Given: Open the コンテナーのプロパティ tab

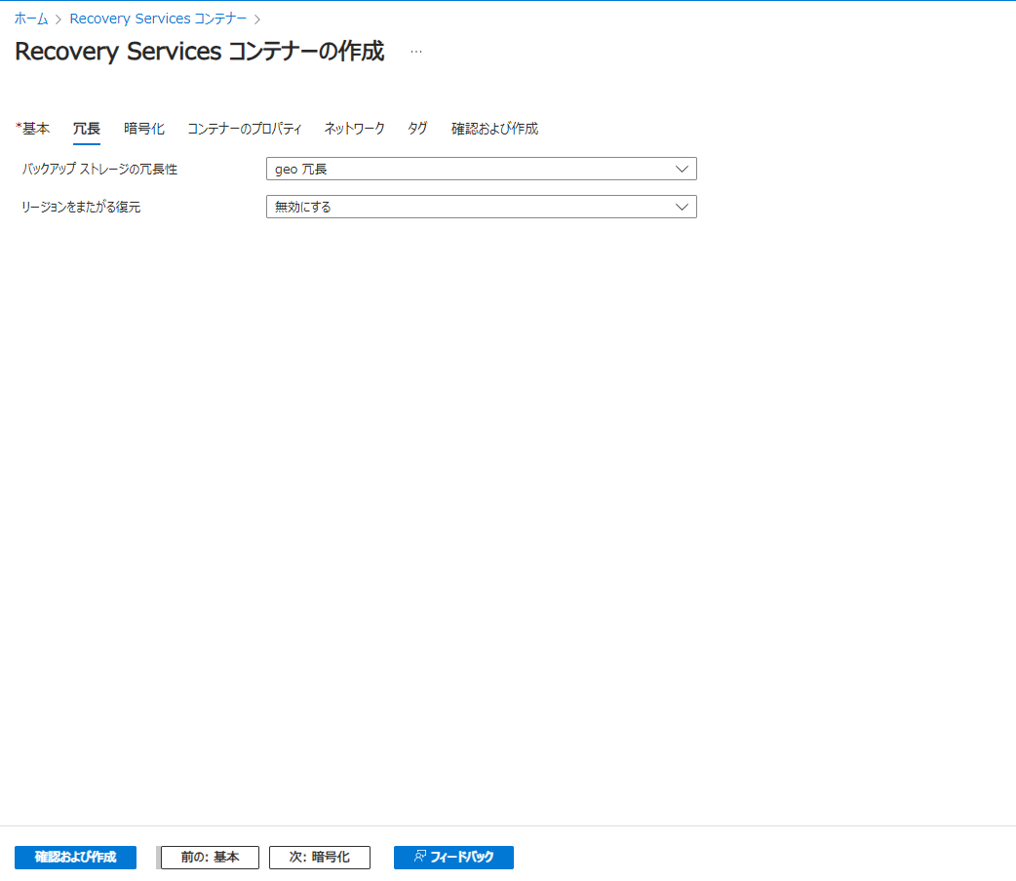Looking at the screenshot, I should (244, 128).
